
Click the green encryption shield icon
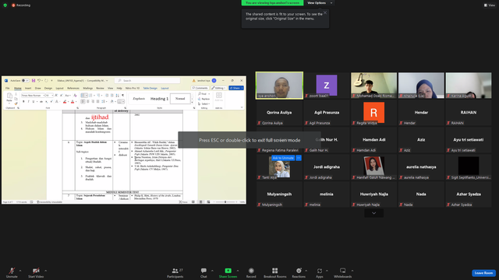tap(5, 5)
